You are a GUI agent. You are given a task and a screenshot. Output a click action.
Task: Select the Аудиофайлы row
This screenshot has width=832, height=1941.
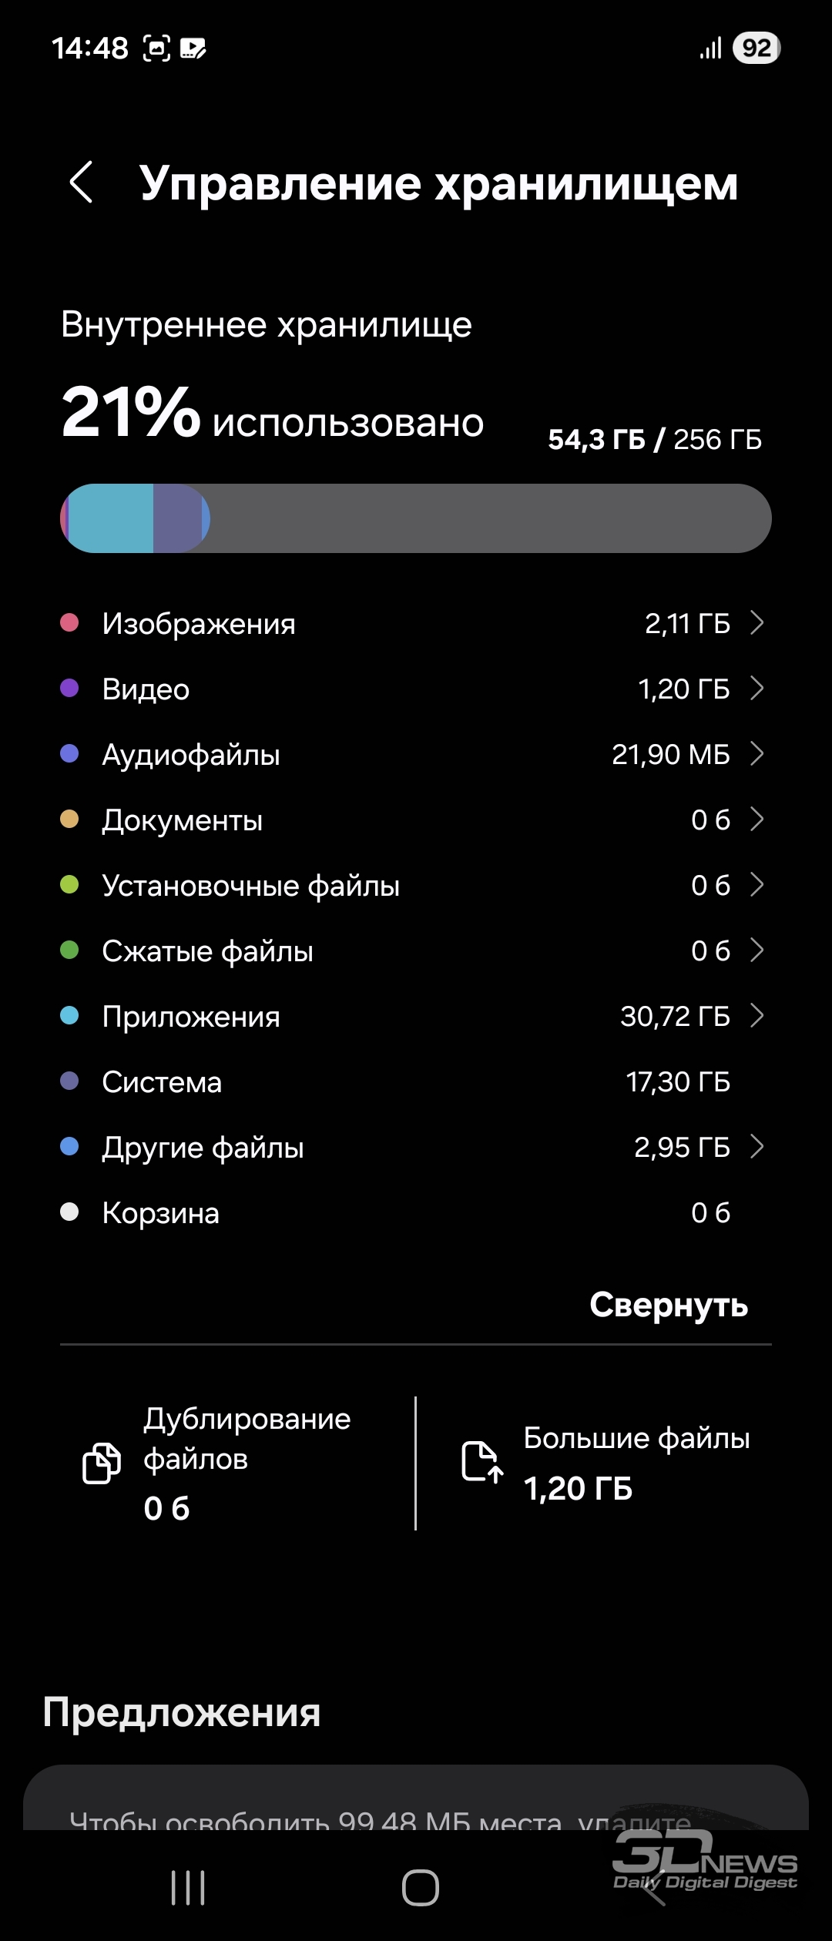point(416,754)
